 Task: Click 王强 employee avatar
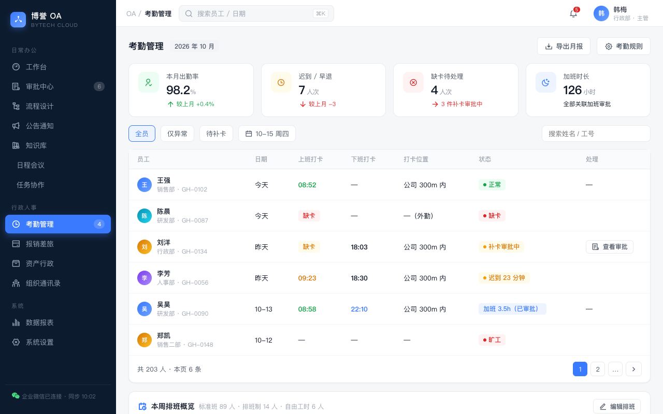coord(145,185)
